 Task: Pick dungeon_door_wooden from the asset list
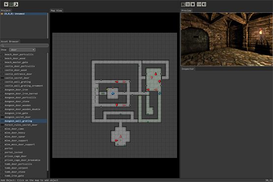(x=18, y=105)
